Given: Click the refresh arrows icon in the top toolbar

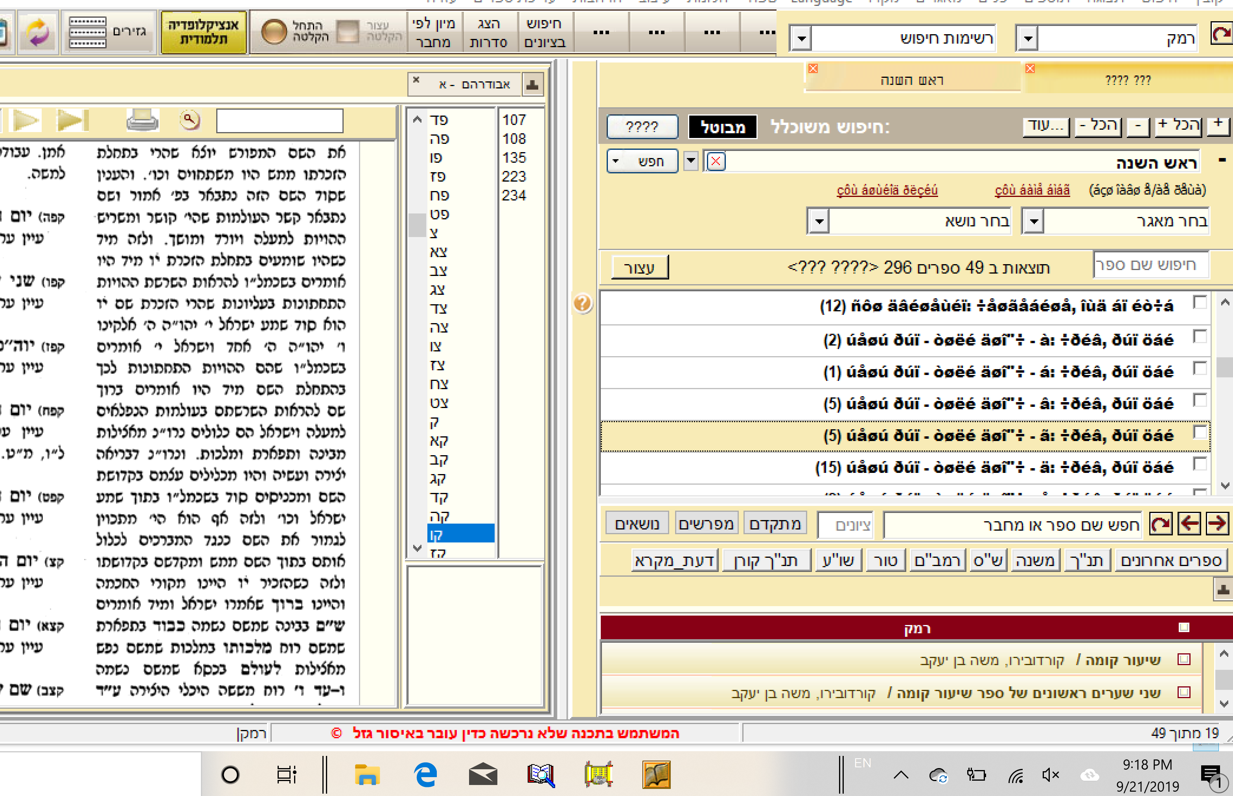Looking at the screenshot, I should (37, 32).
